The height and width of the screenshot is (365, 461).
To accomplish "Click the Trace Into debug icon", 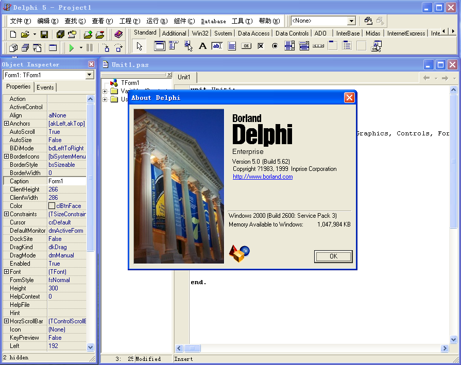I will tap(106, 47).
